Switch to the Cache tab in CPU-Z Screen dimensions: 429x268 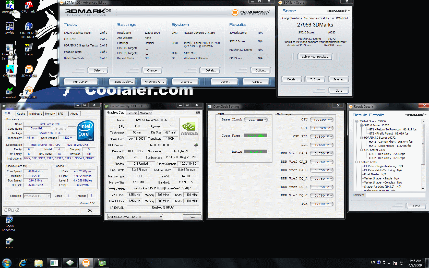[21, 114]
